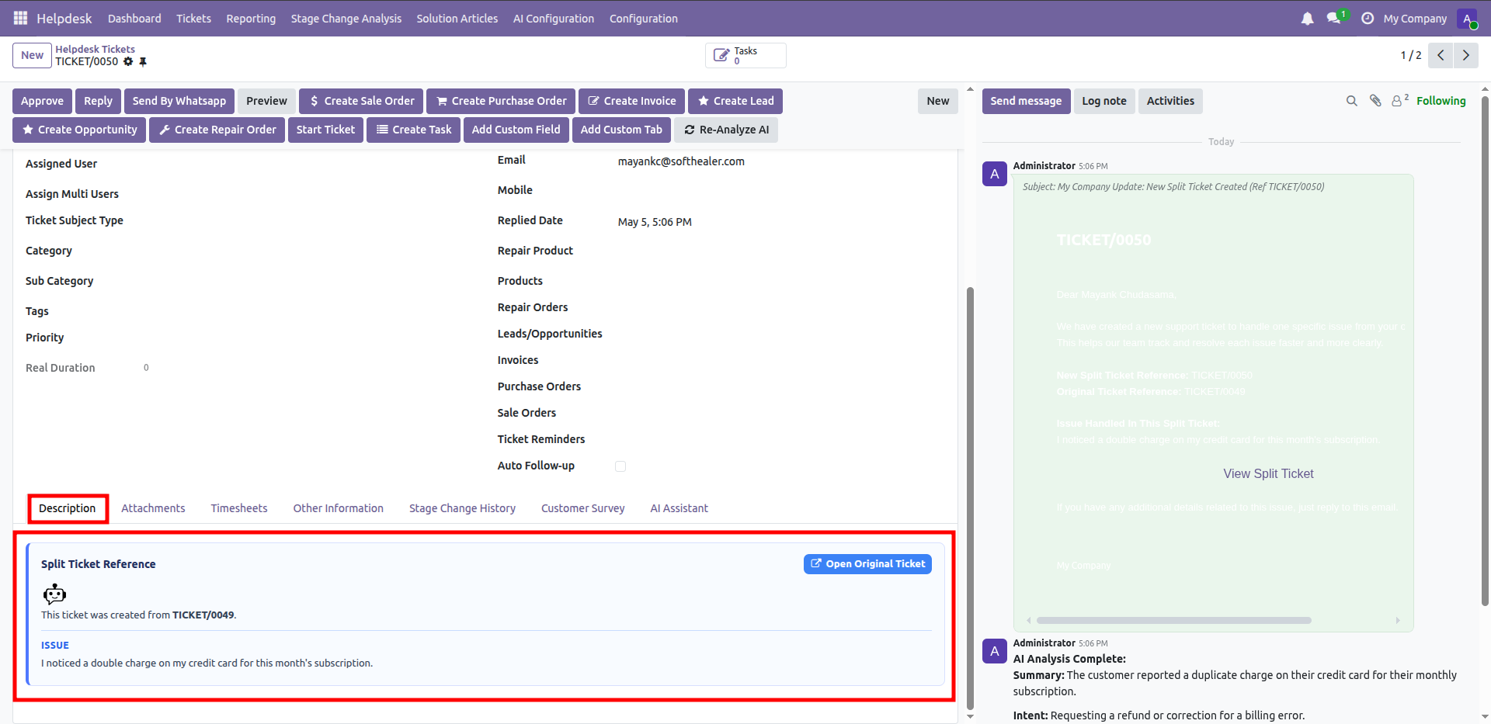
Task: Click New stage button in status bar
Action: click(938, 101)
